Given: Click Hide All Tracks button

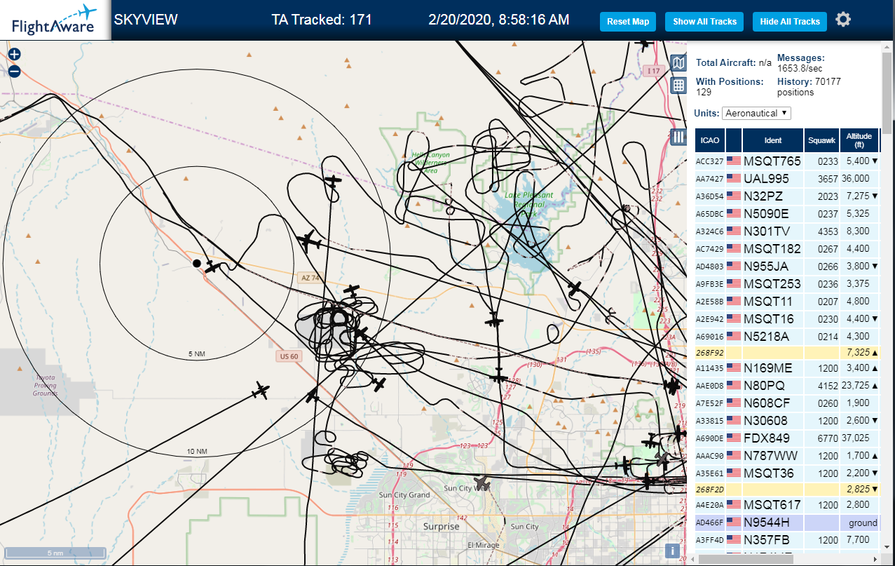Looking at the screenshot, I should click(x=790, y=22).
